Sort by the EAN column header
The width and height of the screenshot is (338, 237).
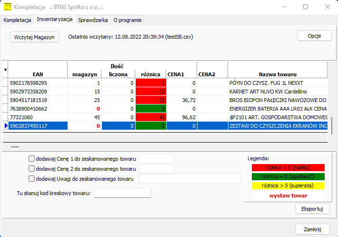coord(38,74)
